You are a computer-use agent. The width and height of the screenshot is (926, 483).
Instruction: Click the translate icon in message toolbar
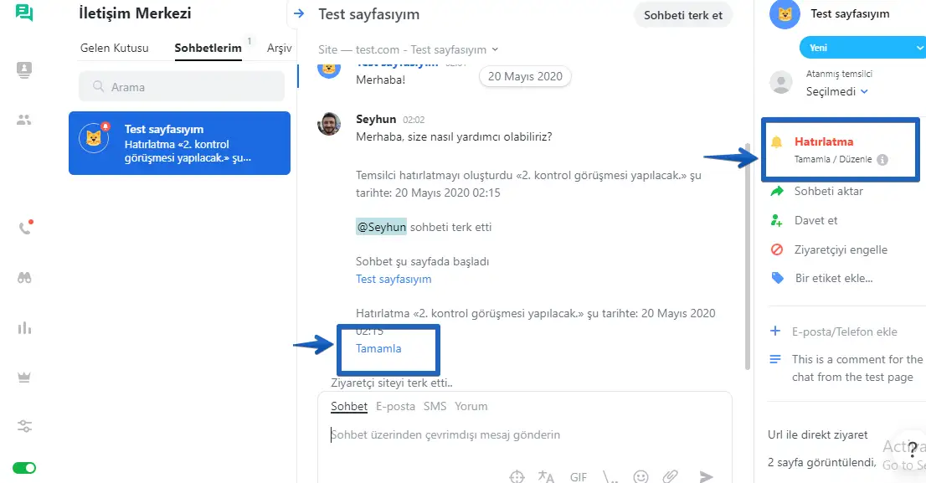[x=546, y=476]
